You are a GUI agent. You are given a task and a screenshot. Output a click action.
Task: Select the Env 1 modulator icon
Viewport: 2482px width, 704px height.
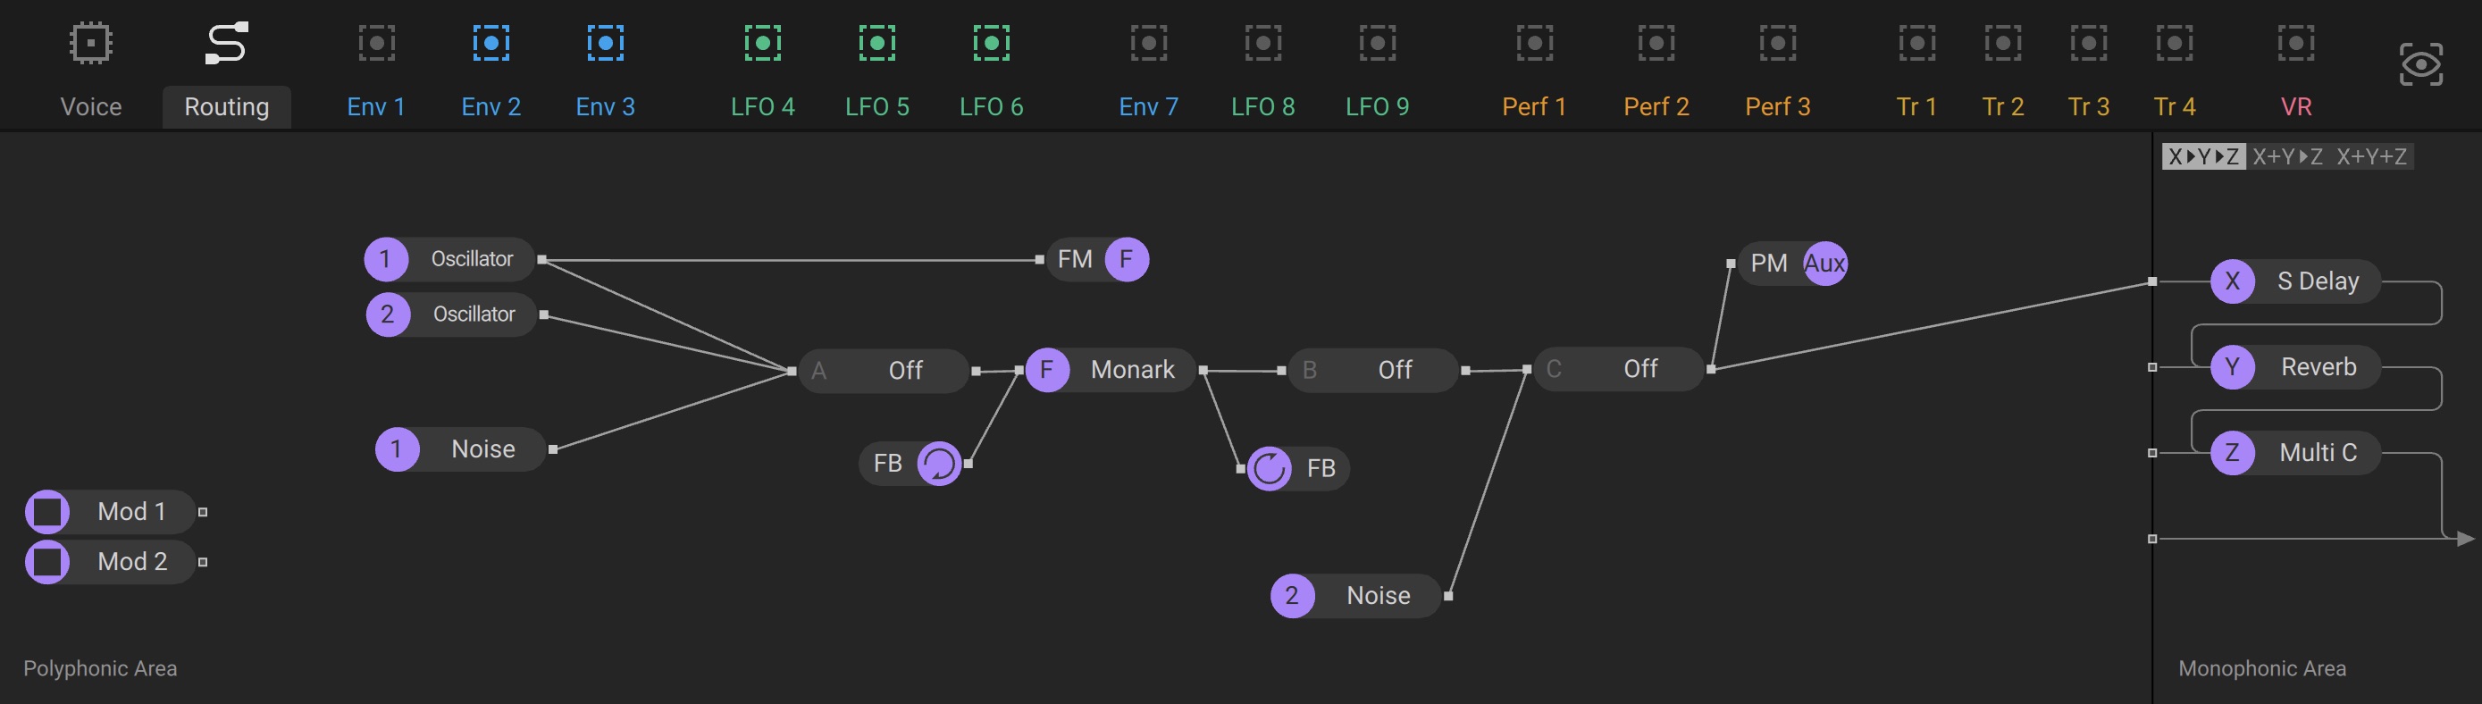377,44
